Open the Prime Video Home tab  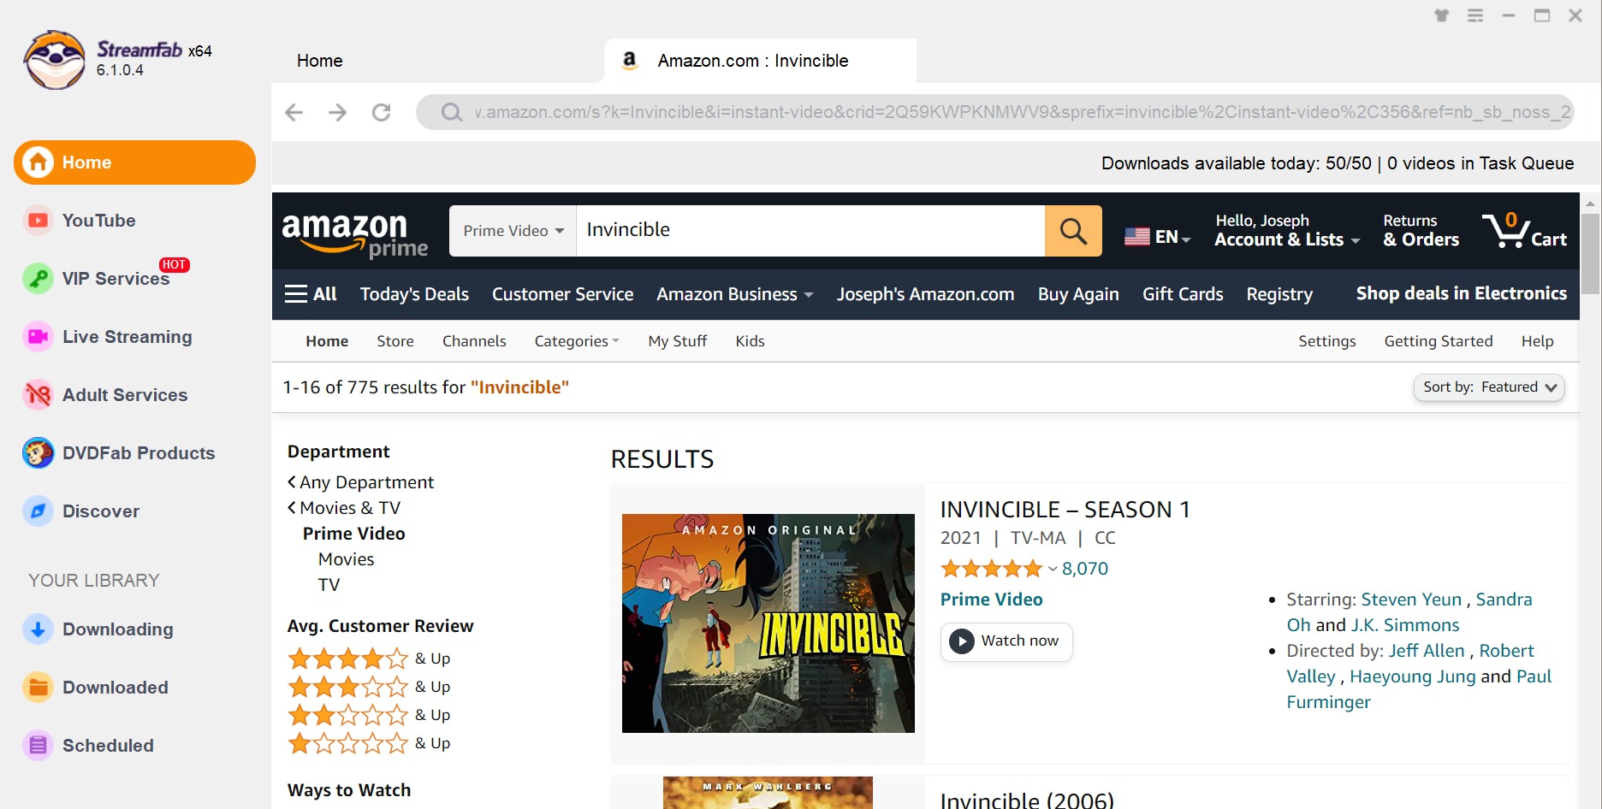(x=327, y=341)
